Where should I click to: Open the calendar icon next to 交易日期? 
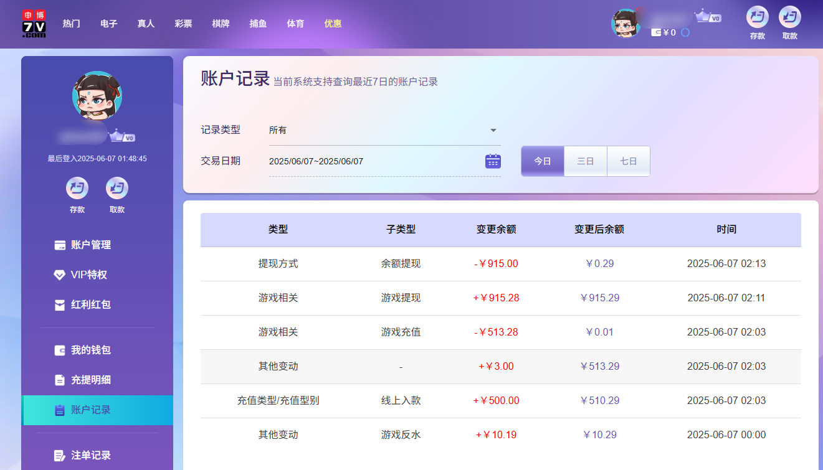coord(493,161)
